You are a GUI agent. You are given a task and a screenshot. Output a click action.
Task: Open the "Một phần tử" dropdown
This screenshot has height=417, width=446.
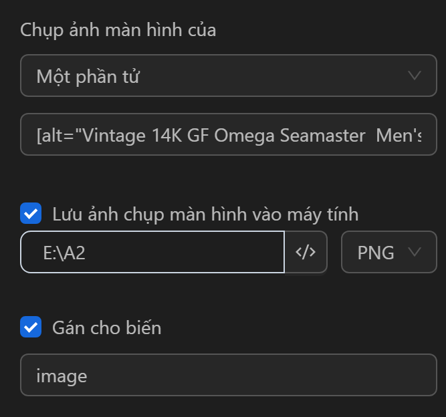click(227, 76)
